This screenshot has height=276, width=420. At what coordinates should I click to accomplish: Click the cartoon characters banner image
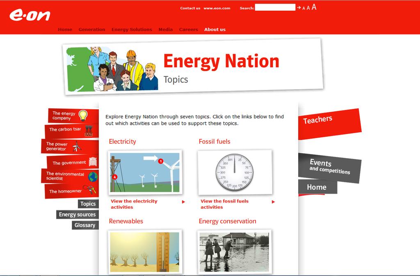(112, 69)
